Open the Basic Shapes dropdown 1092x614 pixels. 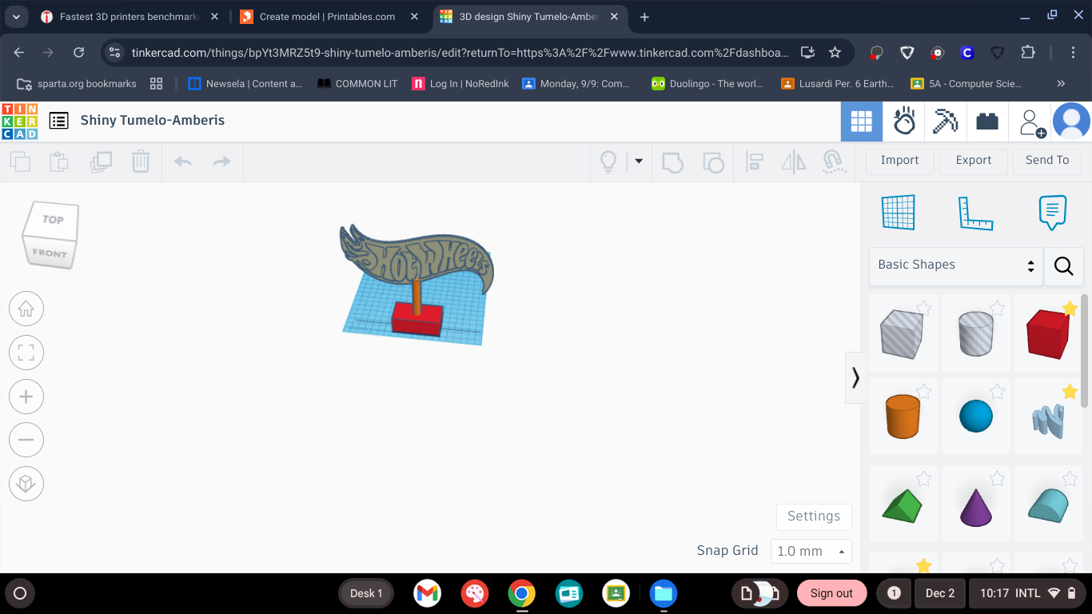[x=956, y=266]
